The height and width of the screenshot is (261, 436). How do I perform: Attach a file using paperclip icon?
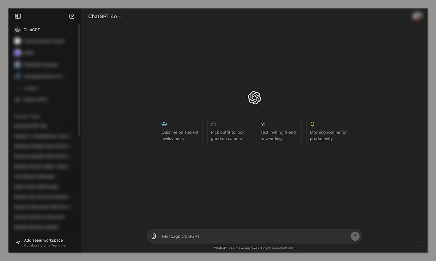154,236
